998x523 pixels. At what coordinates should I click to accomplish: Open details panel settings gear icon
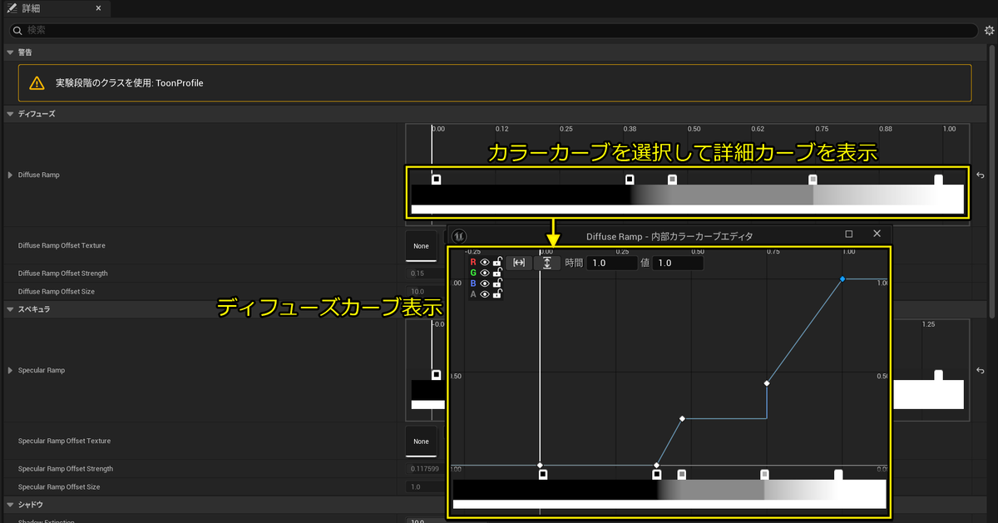(x=989, y=30)
